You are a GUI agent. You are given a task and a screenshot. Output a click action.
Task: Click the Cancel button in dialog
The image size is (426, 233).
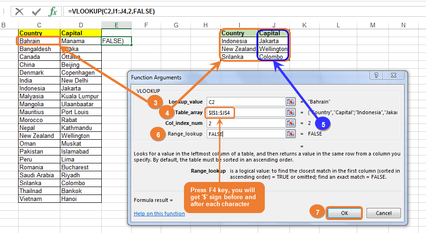[384, 213]
